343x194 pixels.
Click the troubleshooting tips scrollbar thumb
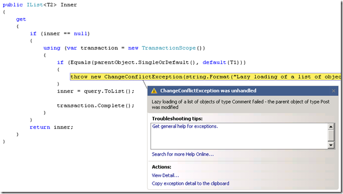[331, 136]
